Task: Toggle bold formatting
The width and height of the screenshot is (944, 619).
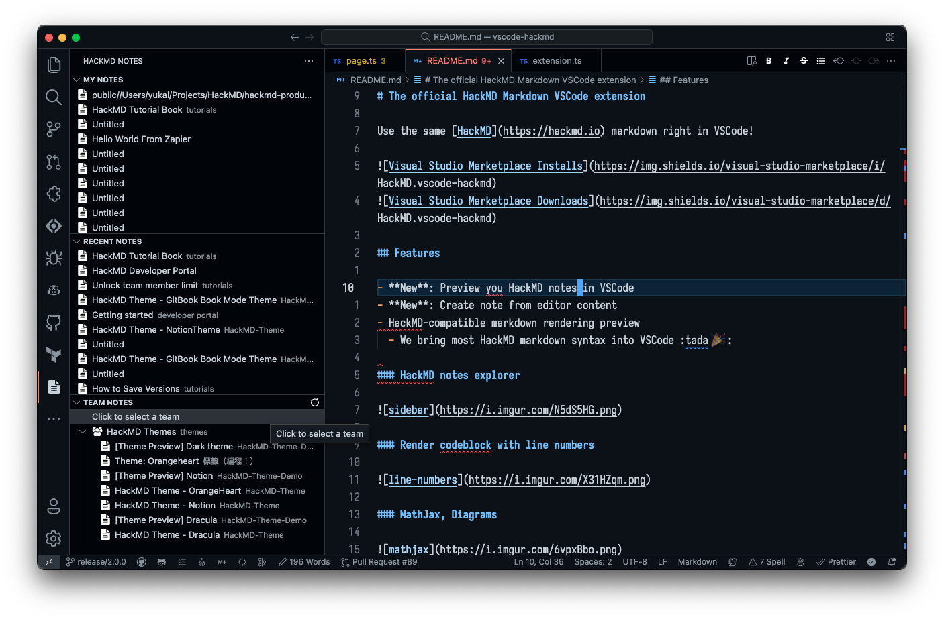Action: click(769, 61)
